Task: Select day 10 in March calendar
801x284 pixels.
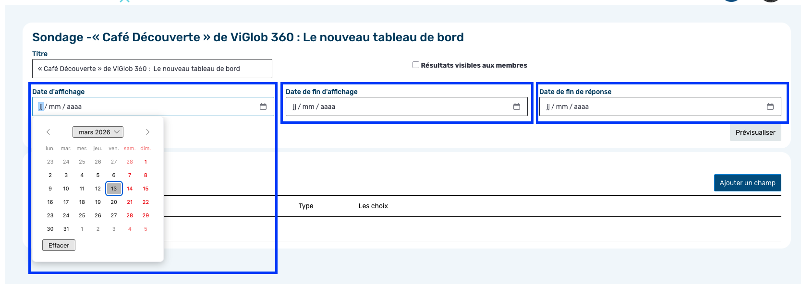Action: pos(66,189)
